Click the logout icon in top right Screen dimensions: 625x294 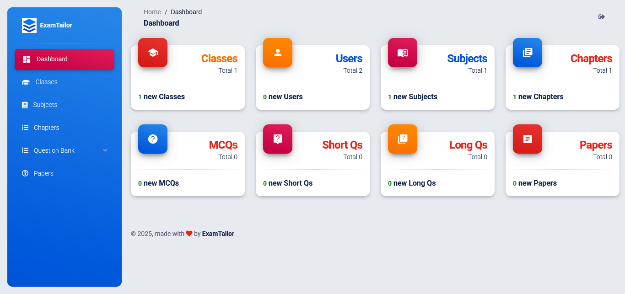(602, 17)
